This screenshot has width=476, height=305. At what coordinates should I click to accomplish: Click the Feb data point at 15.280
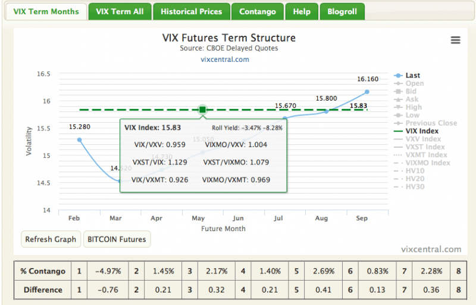click(79, 140)
